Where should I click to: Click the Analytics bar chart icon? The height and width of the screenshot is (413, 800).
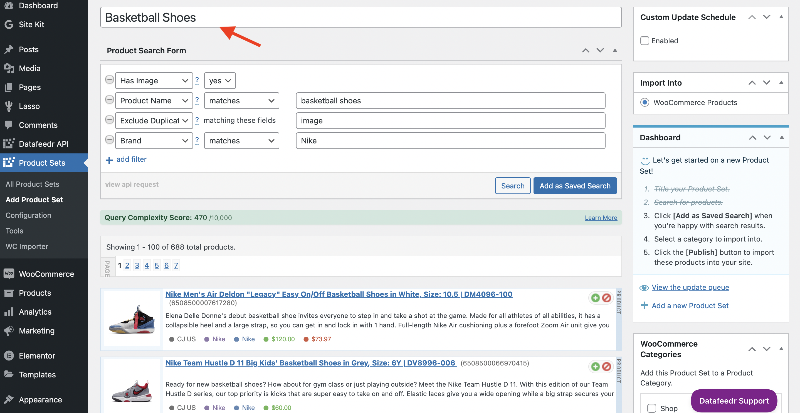pos(9,312)
